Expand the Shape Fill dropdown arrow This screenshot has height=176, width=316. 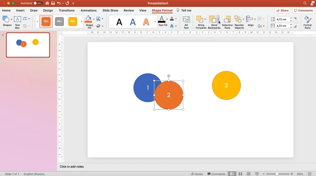click(93, 19)
